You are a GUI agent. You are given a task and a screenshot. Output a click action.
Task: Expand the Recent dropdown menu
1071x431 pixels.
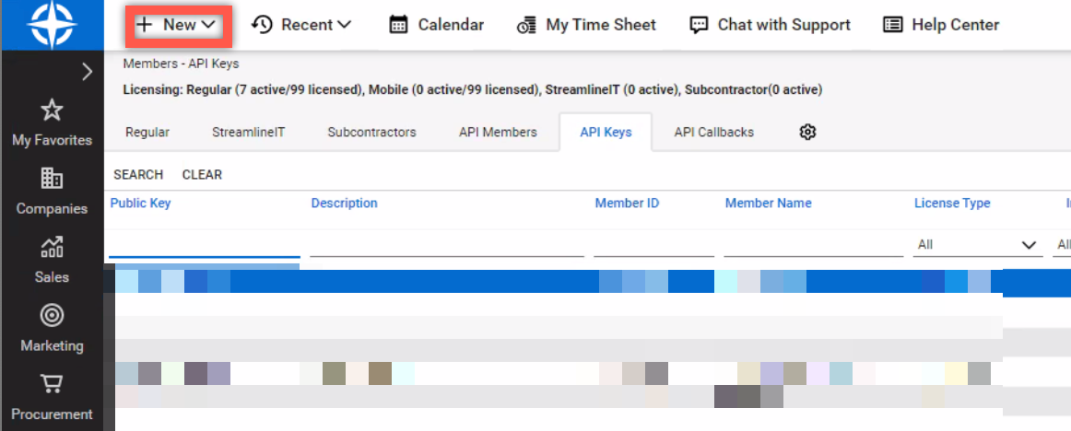coord(301,25)
